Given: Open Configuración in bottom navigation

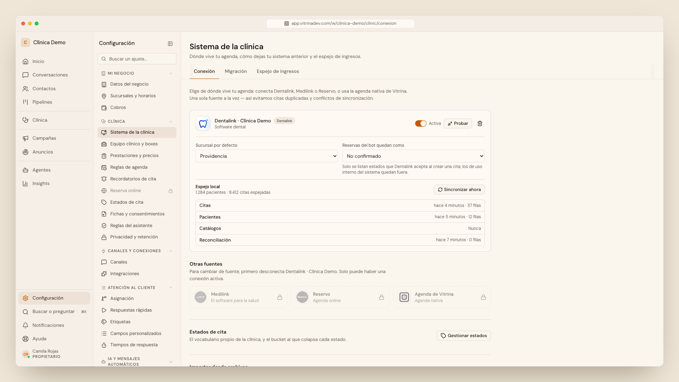Looking at the screenshot, I should point(54,298).
